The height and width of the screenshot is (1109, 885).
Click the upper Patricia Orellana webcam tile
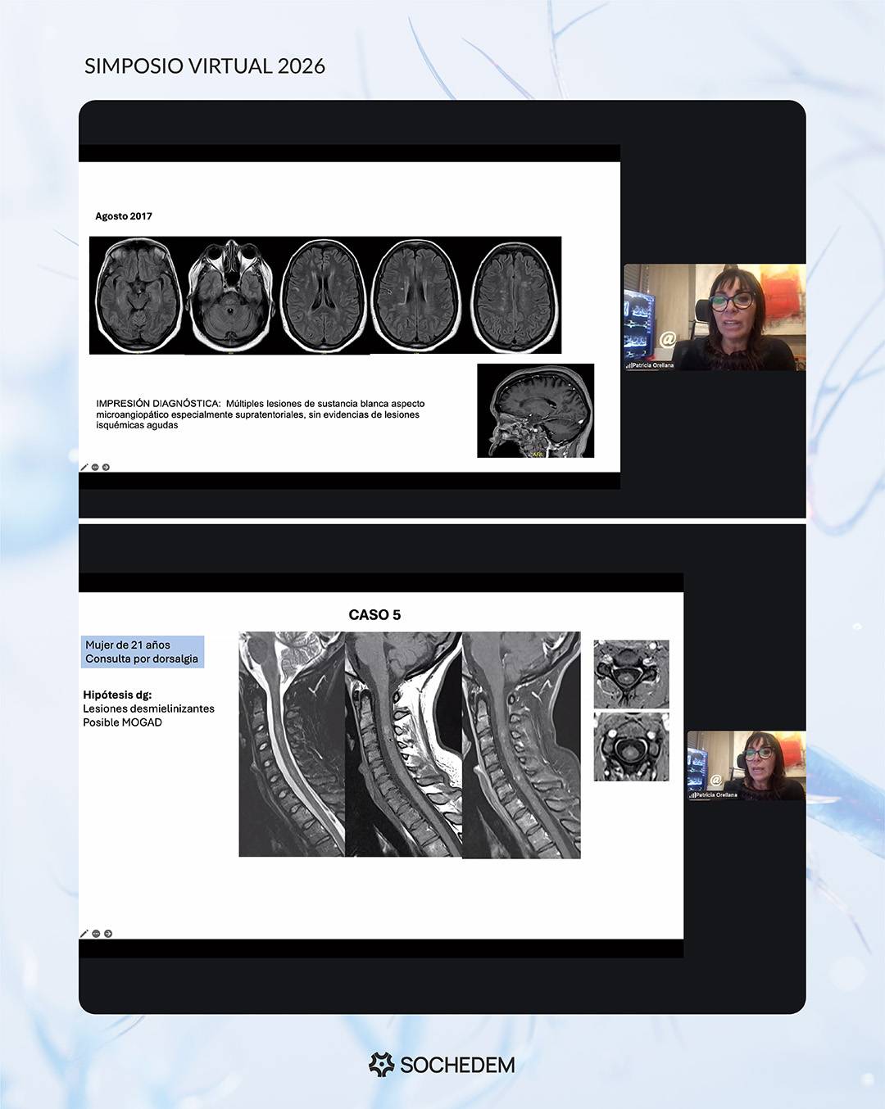(x=715, y=317)
